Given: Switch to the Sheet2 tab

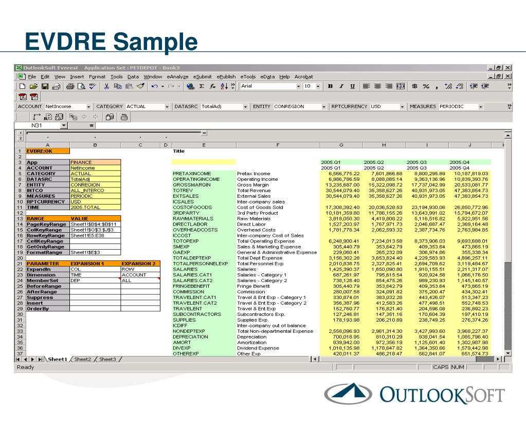Looking at the screenshot, I should (x=82, y=359).
